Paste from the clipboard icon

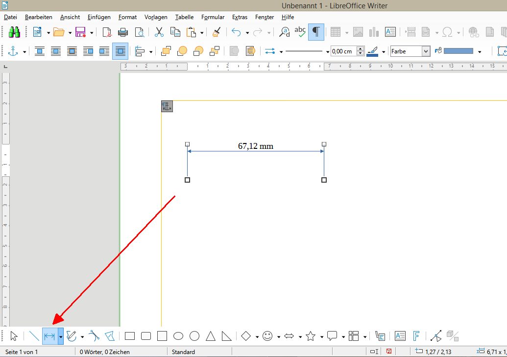coord(192,32)
